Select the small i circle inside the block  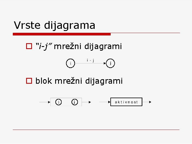click(58, 102)
